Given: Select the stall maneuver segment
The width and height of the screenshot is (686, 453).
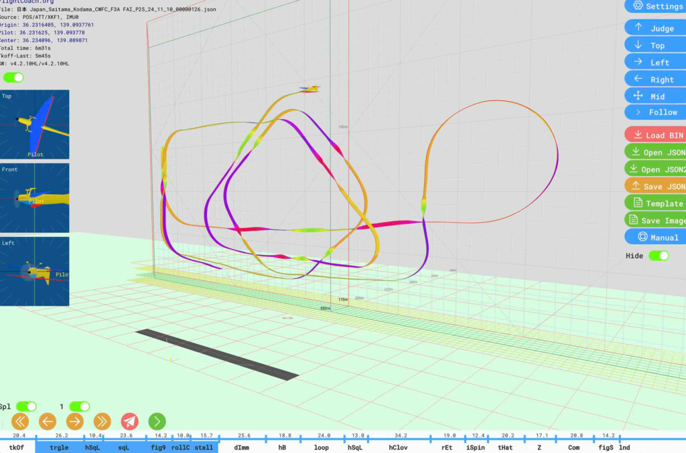Looking at the screenshot, I should coord(204,447).
